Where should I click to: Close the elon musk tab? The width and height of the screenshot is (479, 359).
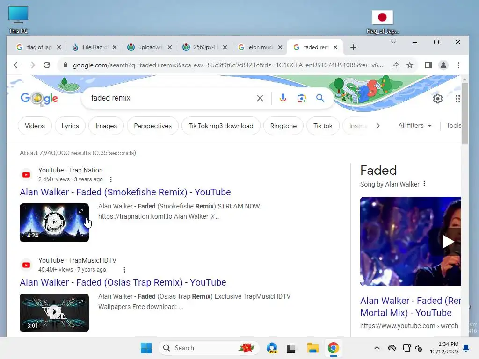point(280,47)
